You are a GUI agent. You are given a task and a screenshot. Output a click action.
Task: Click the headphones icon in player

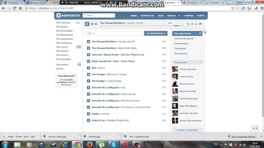tap(196, 24)
